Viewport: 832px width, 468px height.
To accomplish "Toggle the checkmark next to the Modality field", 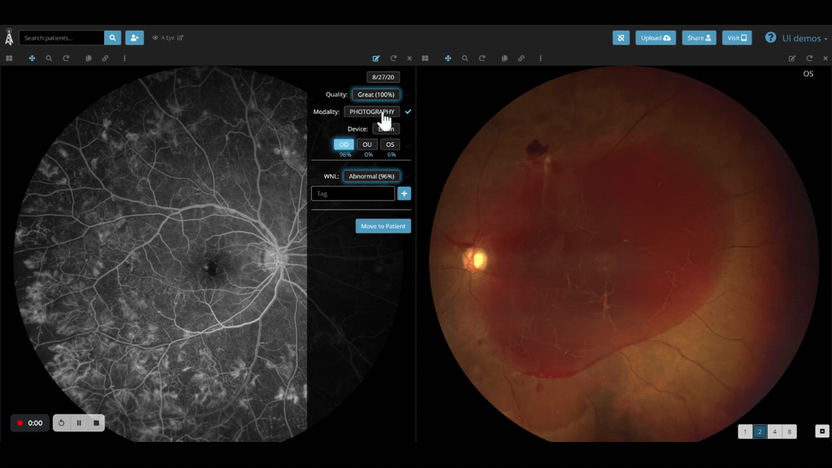I will (408, 111).
